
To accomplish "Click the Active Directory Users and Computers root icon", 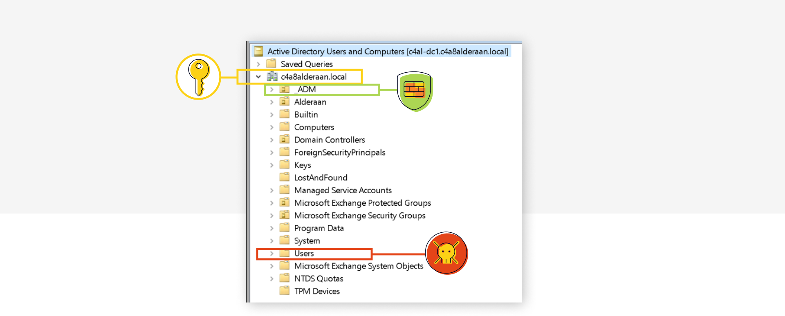I will [258, 51].
